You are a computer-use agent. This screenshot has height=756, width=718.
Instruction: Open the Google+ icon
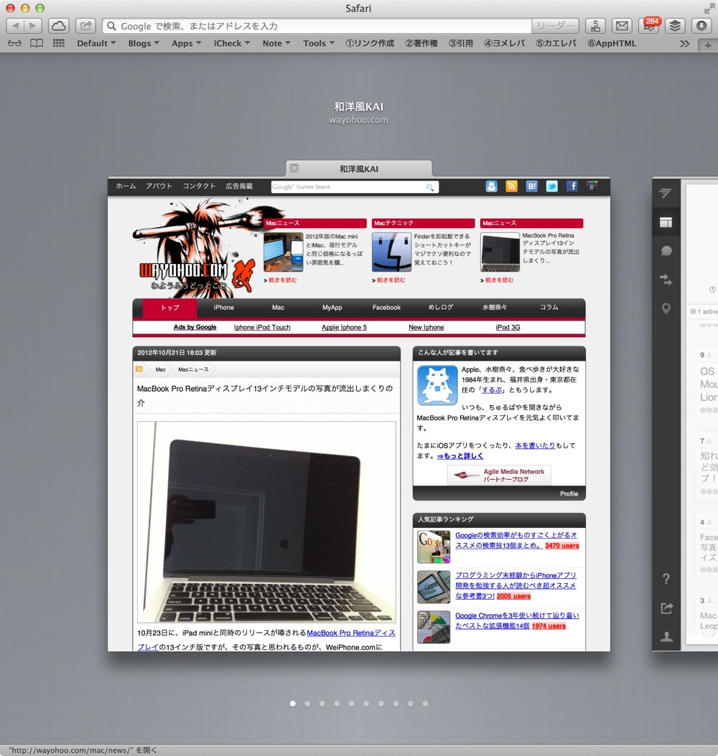[x=592, y=186]
